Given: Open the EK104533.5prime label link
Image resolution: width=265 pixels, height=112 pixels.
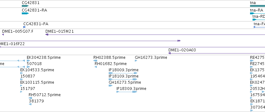Looking at the screenshot, I should (37, 70).
